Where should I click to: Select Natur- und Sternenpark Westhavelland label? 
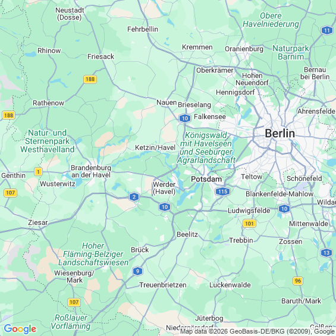48,141
